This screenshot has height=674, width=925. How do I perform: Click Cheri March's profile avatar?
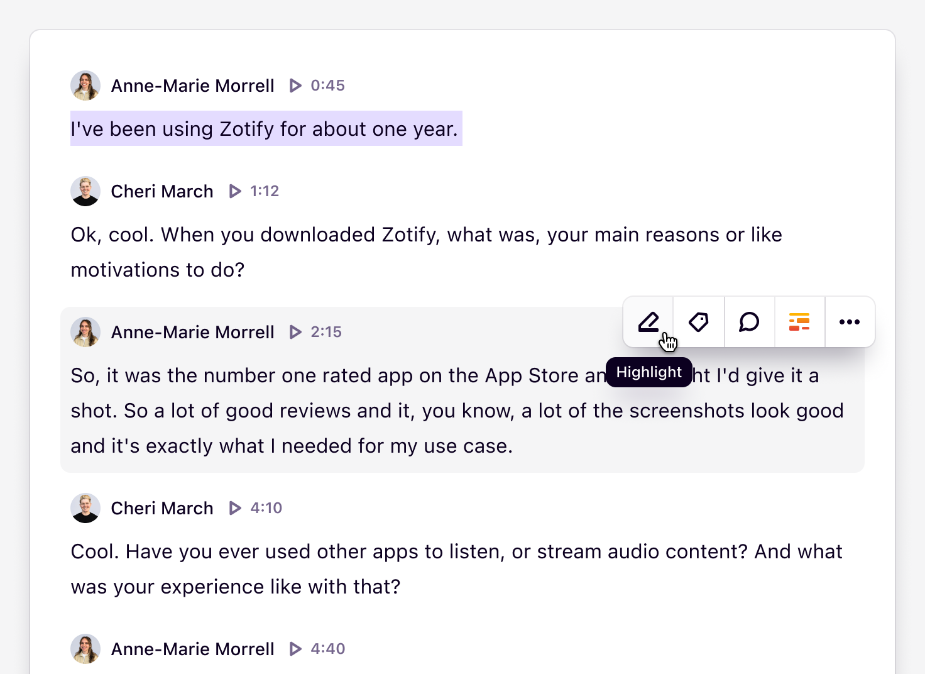pyautogui.click(x=85, y=191)
